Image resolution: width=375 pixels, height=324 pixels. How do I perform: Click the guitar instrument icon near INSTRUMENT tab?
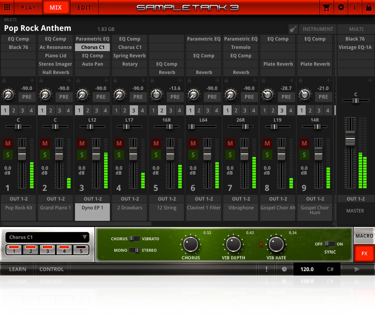pos(293,29)
